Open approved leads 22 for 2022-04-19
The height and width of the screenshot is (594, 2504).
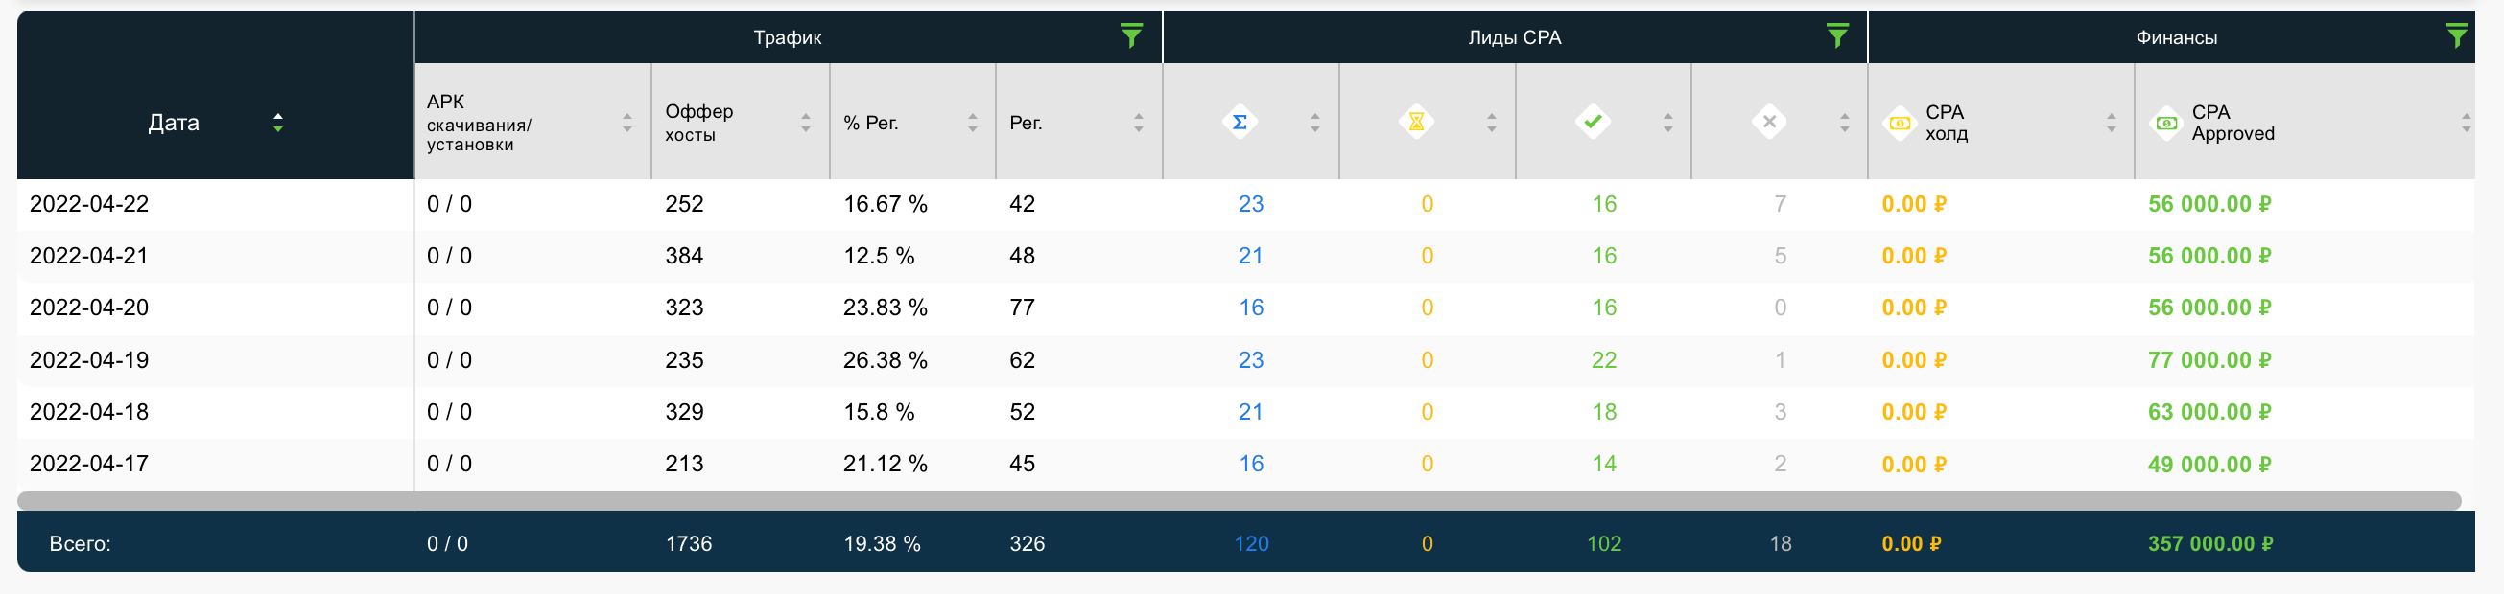[1604, 360]
